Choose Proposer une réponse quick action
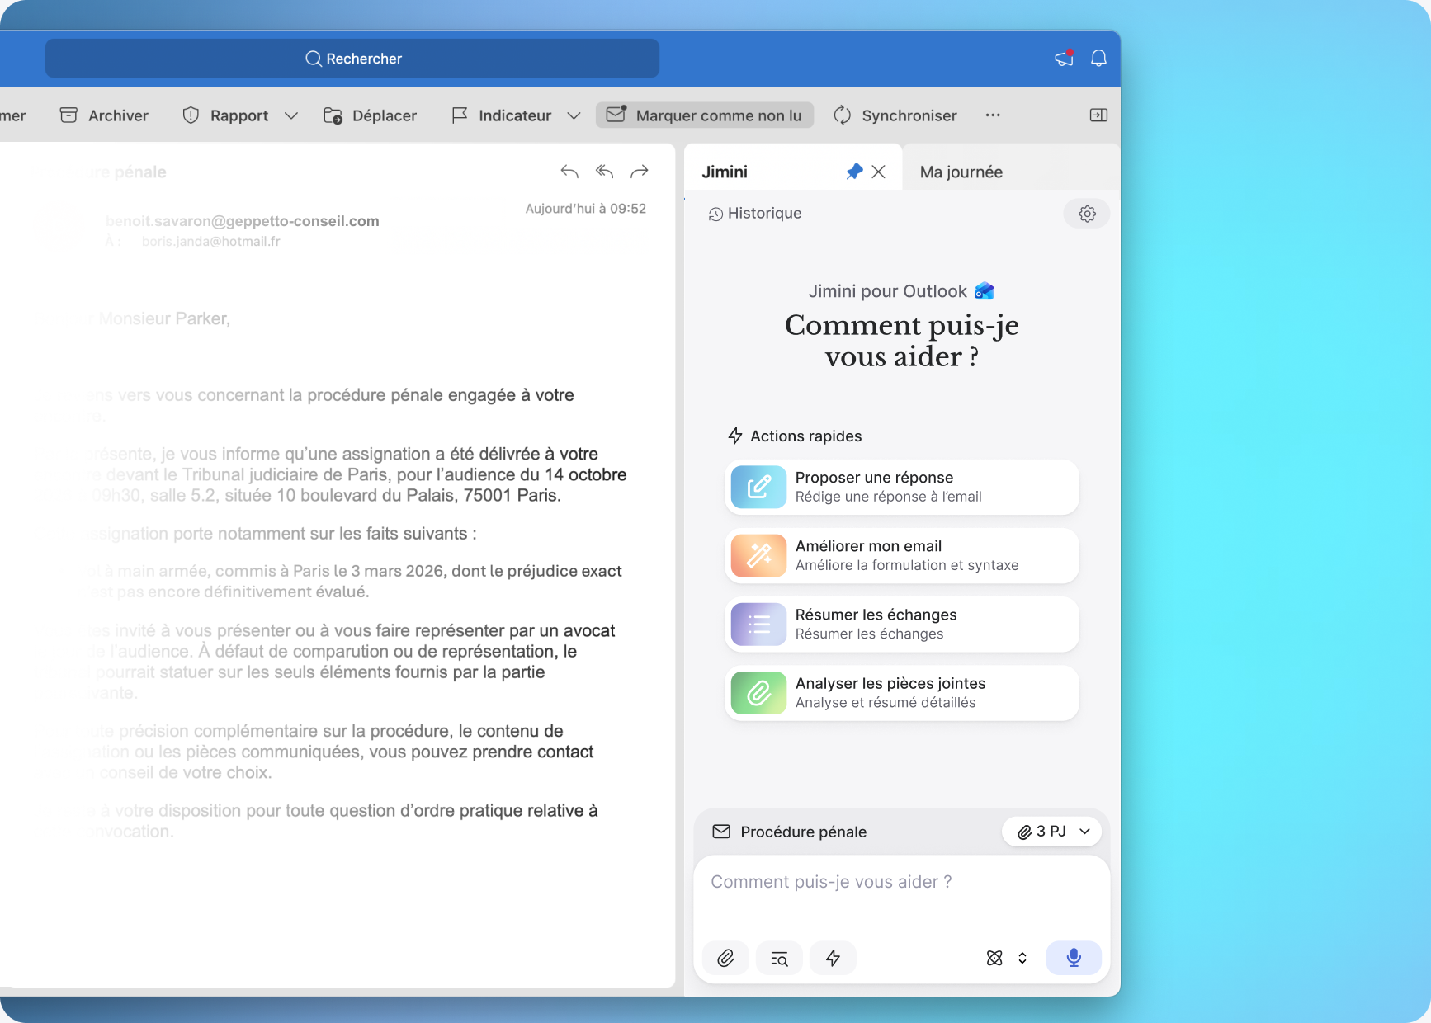This screenshot has height=1023, width=1431. click(902, 488)
